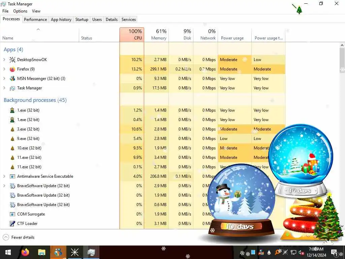345x259 pixels.
Task: Switch to the Users tab
Action: [97, 20]
